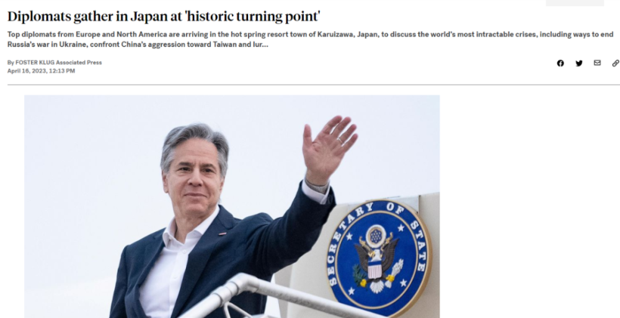Click the horizontal divider below the byline
Image resolution: width=620 pixels, height=318 pixels.
coord(313,85)
